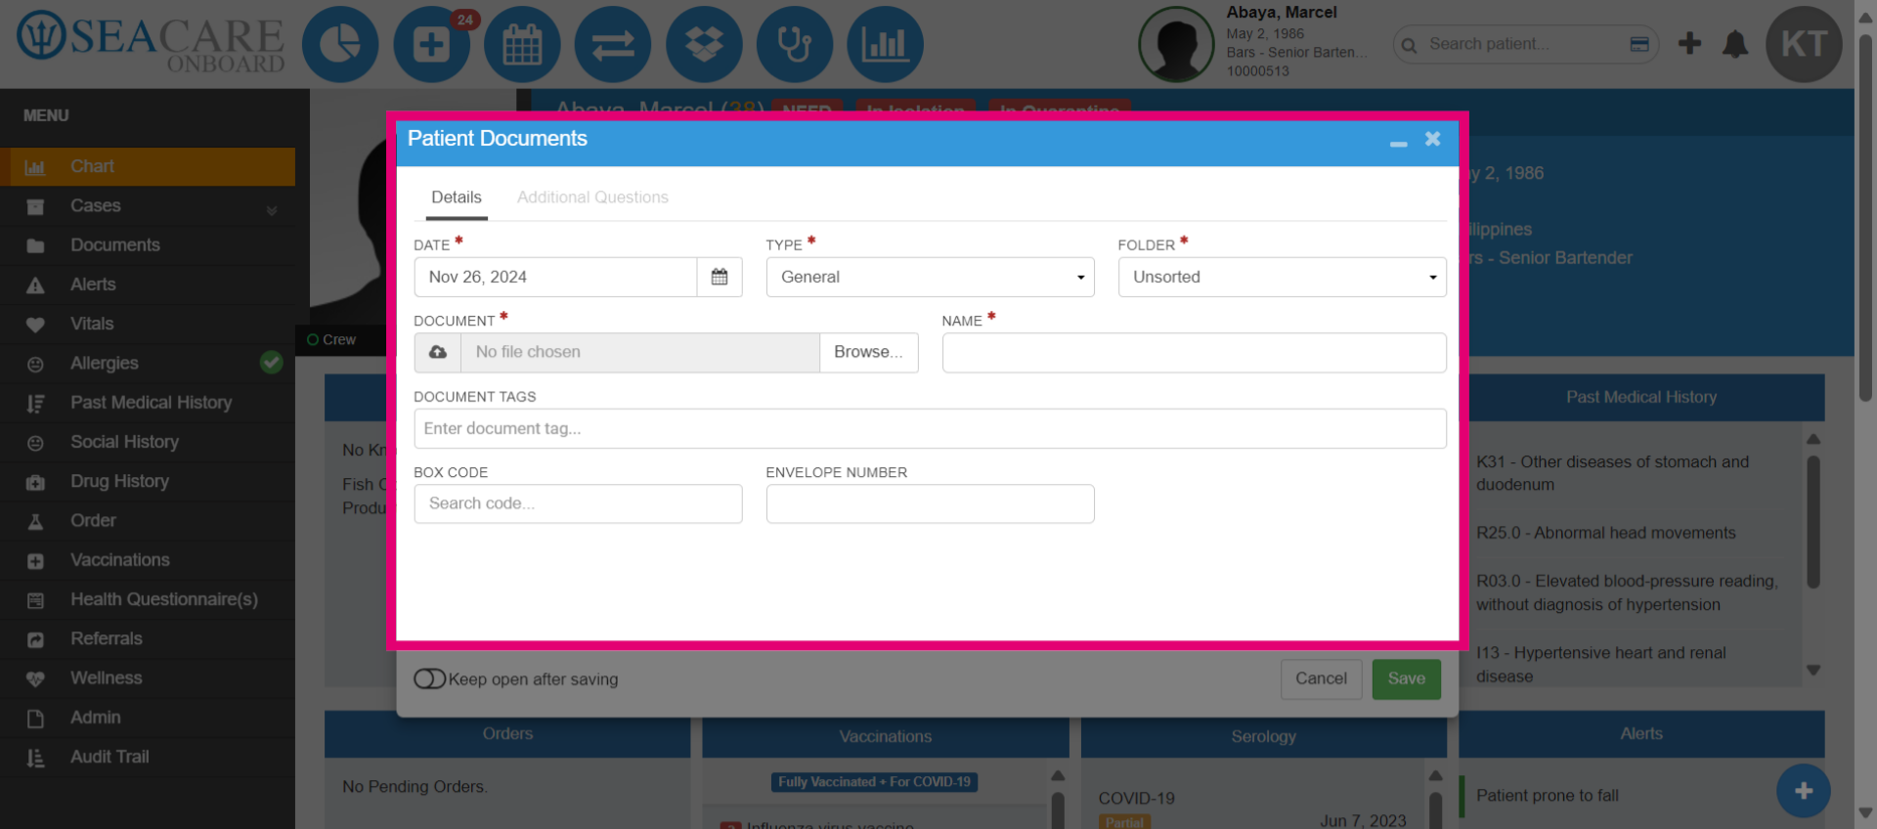Click the green Allergies check icon
Screen dimensions: 1877x829
click(x=272, y=363)
